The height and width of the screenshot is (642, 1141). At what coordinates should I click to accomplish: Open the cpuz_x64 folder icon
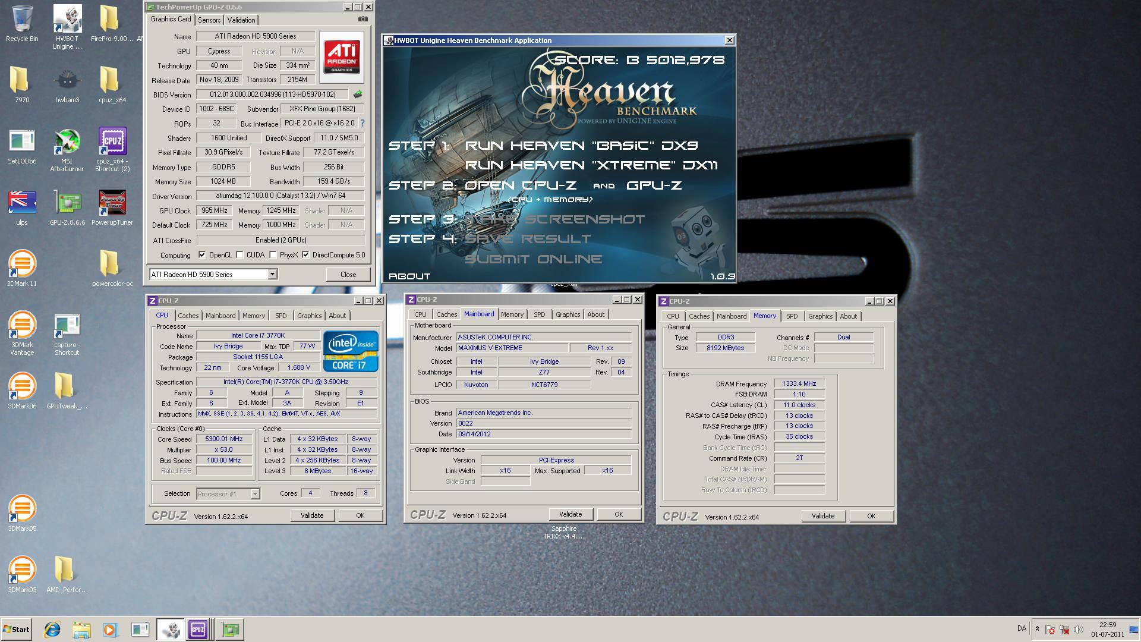coord(112,85)
